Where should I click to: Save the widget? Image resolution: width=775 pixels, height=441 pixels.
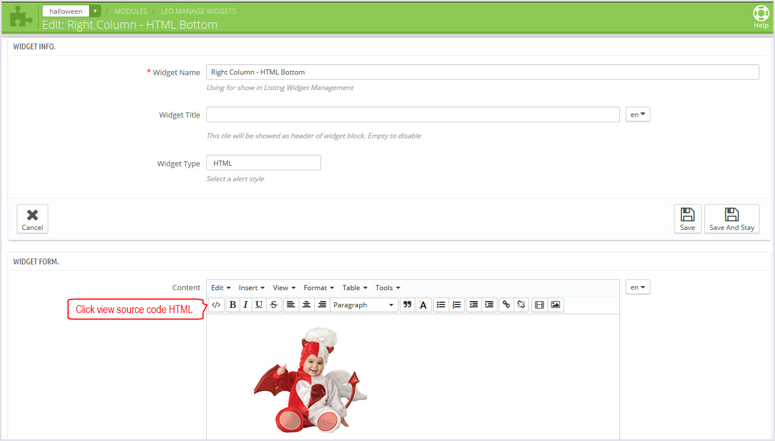tap(688, 219)
